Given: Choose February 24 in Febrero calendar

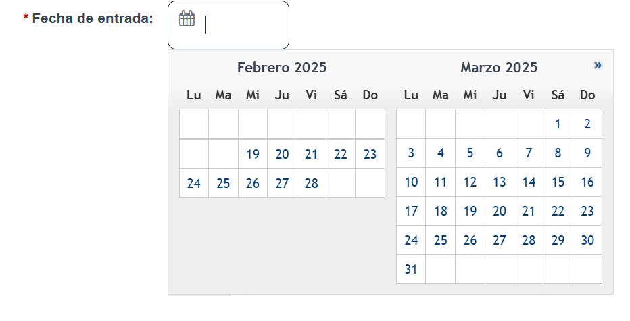Looking at the screenshot, I should [193, 183].
